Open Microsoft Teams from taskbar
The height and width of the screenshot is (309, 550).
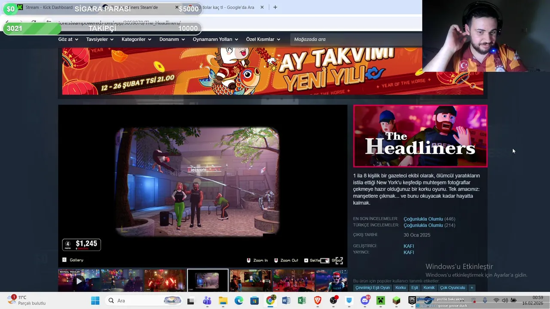pyautogui.click(x=207, y=300)
